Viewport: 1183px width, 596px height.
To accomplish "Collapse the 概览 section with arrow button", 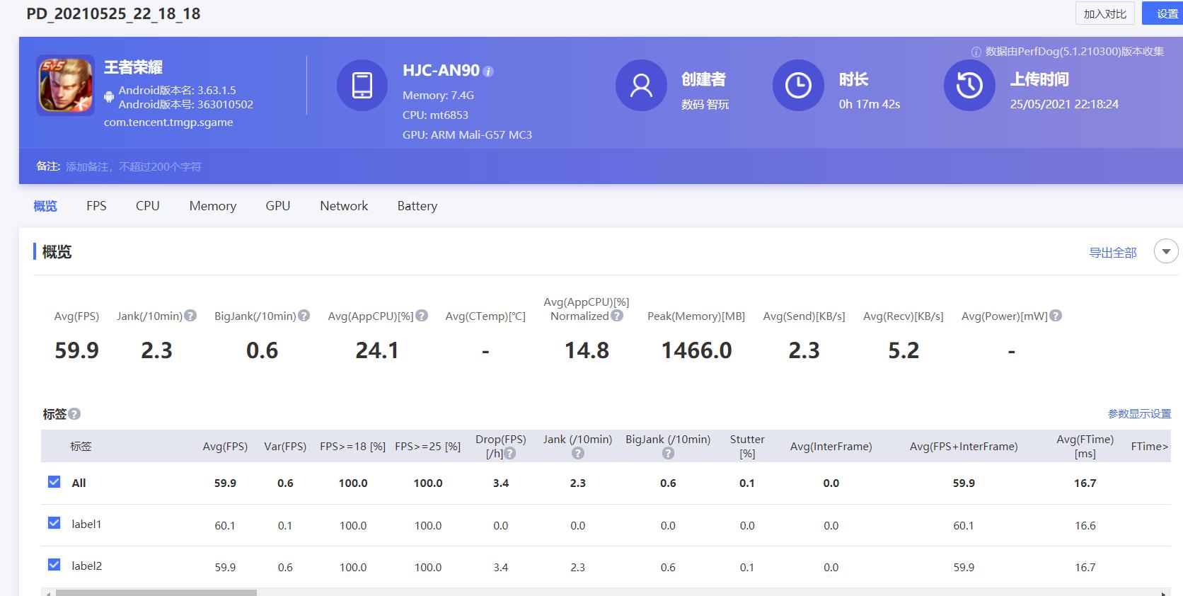I will [1166, 251].
